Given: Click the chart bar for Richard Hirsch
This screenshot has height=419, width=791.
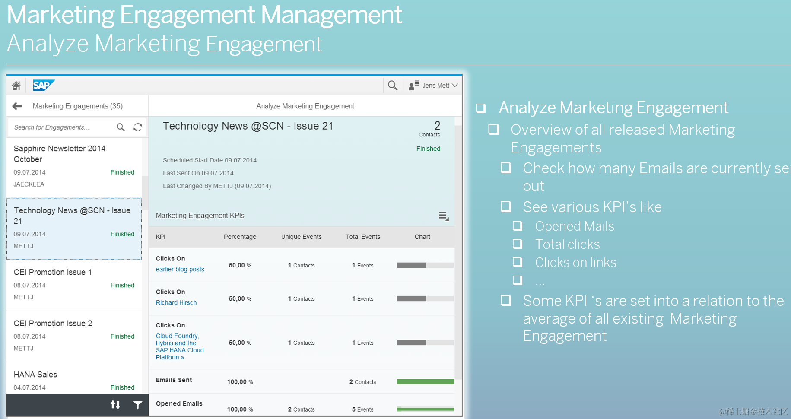Looking at the screenshot, I should pos(425,298).
